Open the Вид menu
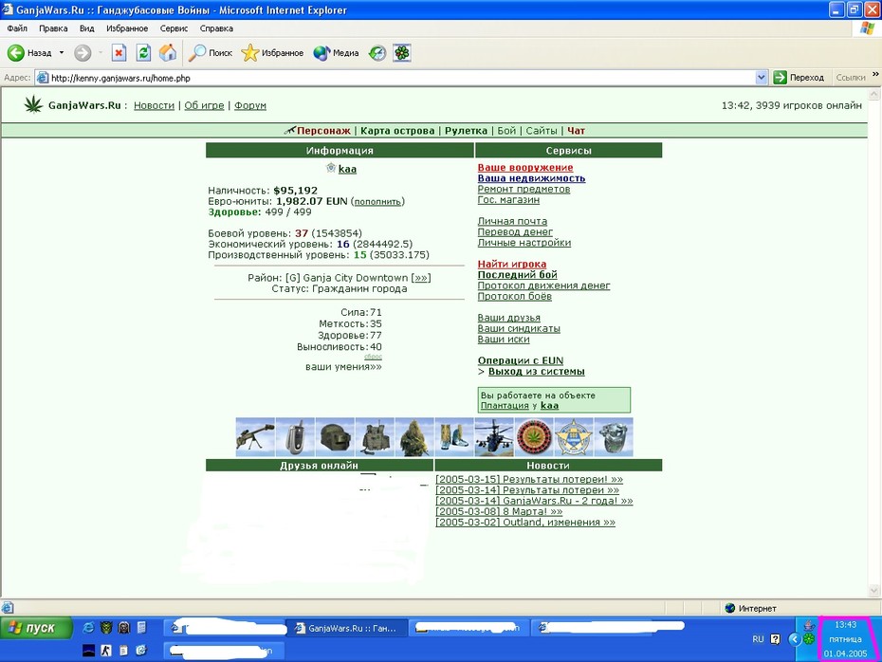Screen dimensions: 882x662 [86, 28]
